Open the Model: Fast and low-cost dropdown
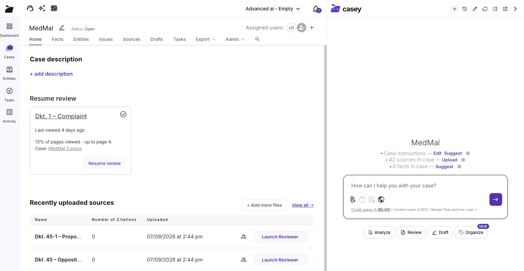This screenshot has height=271, width=524. (x=454, y=210)
